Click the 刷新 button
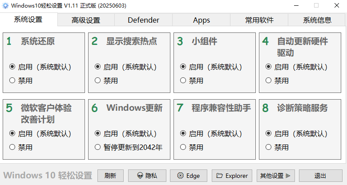The image size is (347, 185). coord(110,176)
